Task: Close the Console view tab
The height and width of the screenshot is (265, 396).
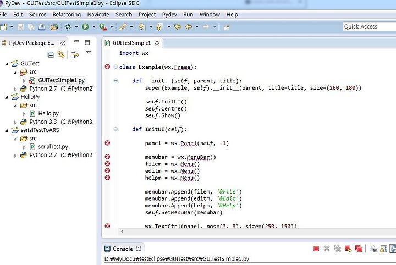Action: point(139,249)
